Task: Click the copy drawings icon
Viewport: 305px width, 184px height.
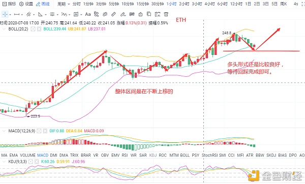Action: coord(149,14)
